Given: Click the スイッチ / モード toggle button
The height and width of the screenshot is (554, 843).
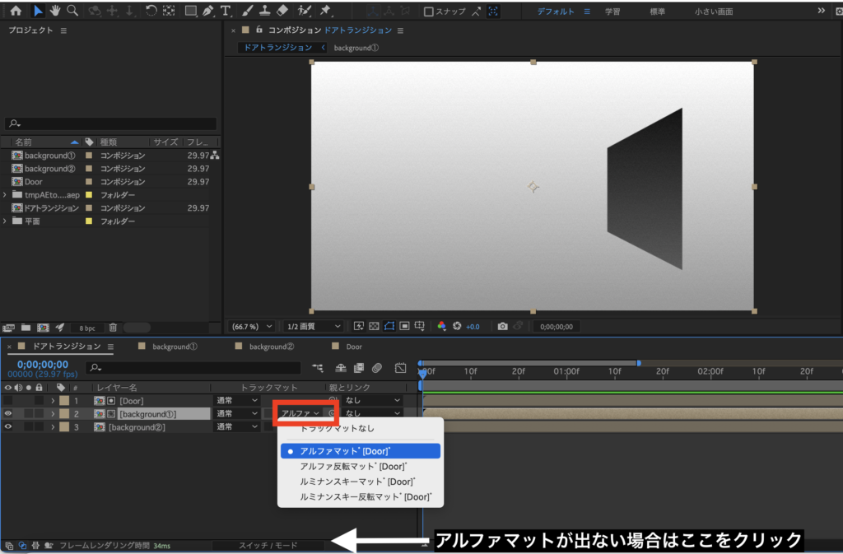Looking at the screenshot, I should 267,545.
